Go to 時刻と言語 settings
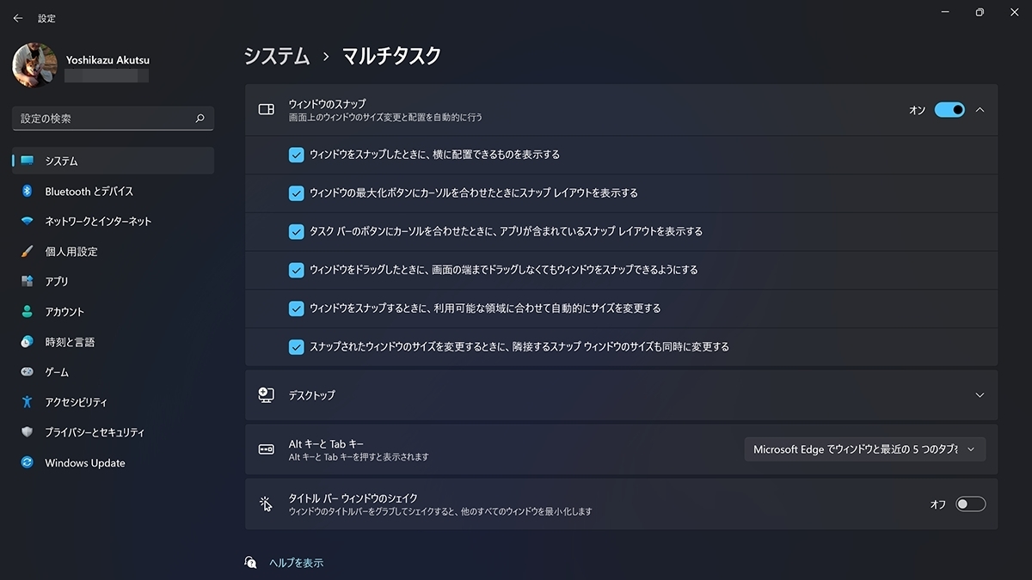The height and width of the screenshot is (580, 1032). point(113,342)
